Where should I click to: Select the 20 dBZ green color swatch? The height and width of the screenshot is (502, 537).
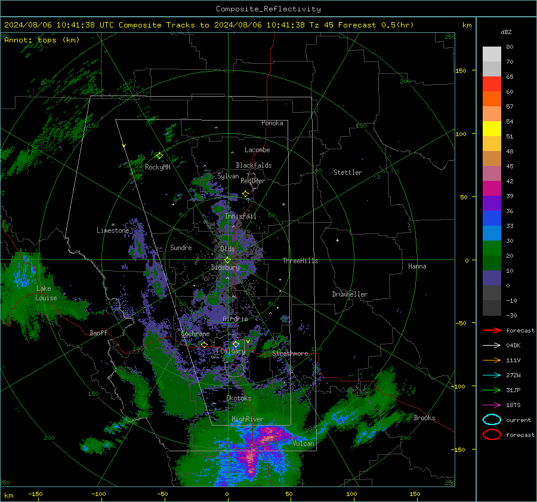(x=492, y=248)
